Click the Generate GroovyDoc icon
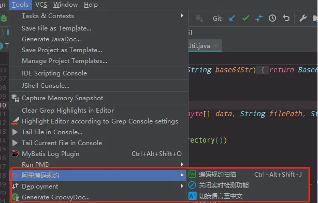The image size is (318, 203). 16,197
